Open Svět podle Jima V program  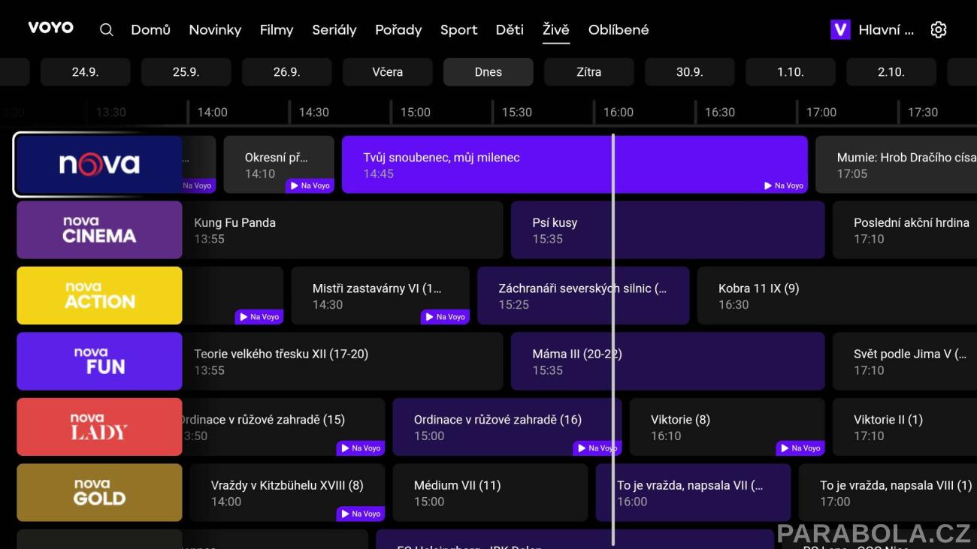tap(905, 361)
